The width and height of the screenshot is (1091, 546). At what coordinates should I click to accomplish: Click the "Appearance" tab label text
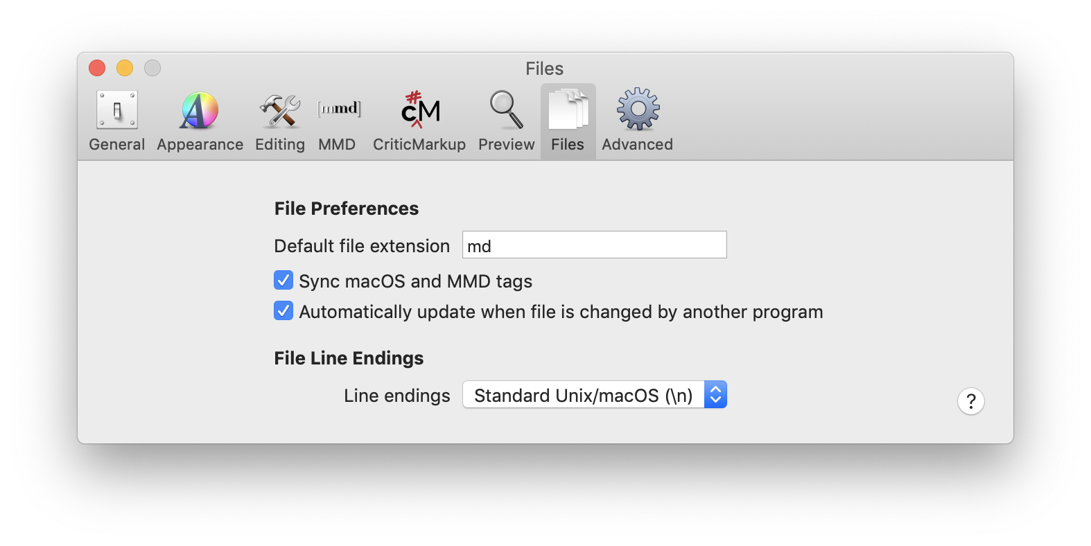click(x=200, y=144)
